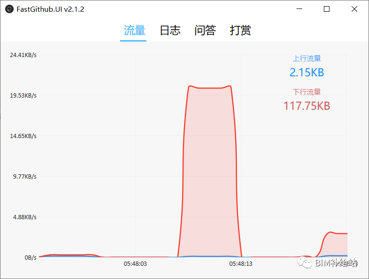Click the 4.88KB/s axis label
Screen dimensions: 369x279
pos(24,217)
